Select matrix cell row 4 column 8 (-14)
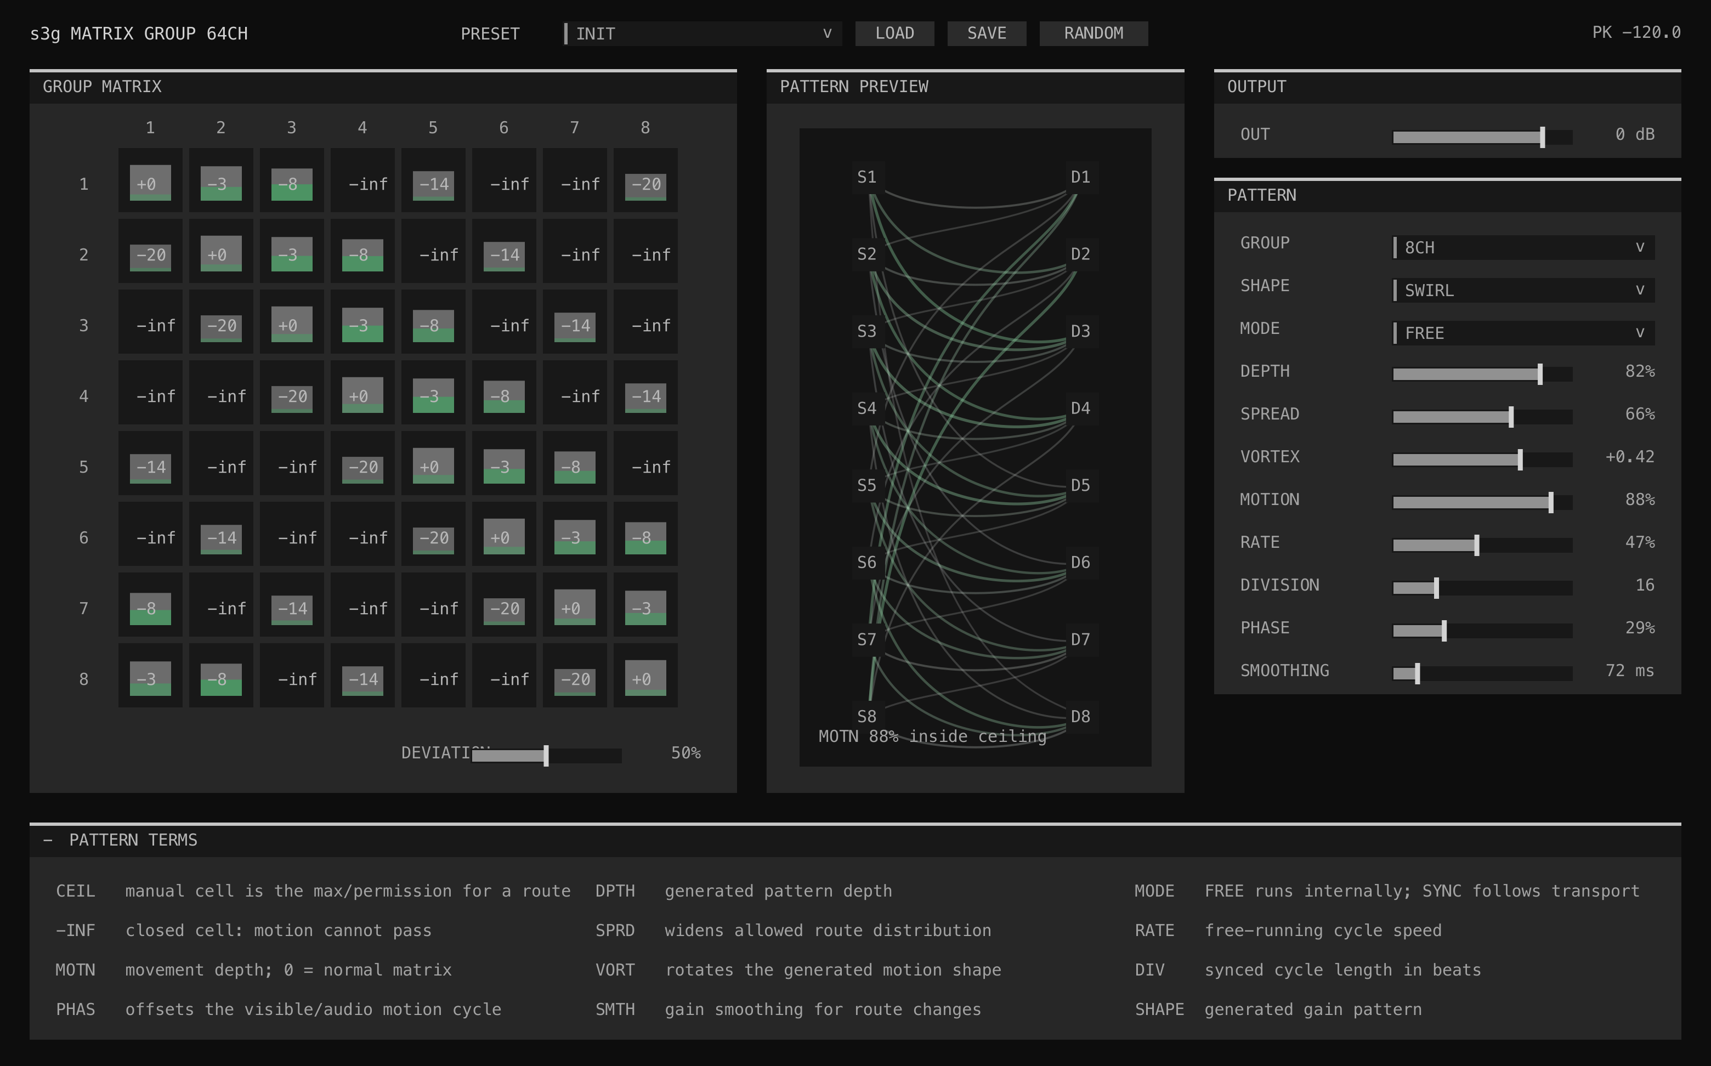The width and height of the screenshot is (1711, 1066). point(646,393)
